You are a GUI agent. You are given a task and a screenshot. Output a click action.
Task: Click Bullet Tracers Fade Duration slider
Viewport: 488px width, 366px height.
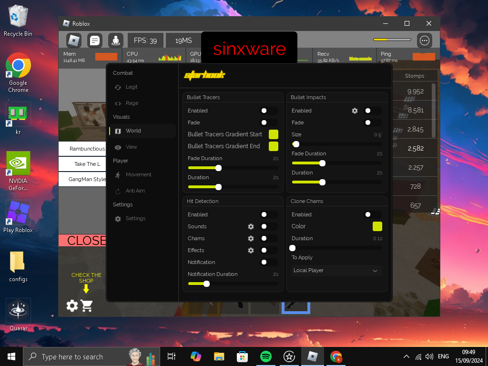[x=233, y=168]
